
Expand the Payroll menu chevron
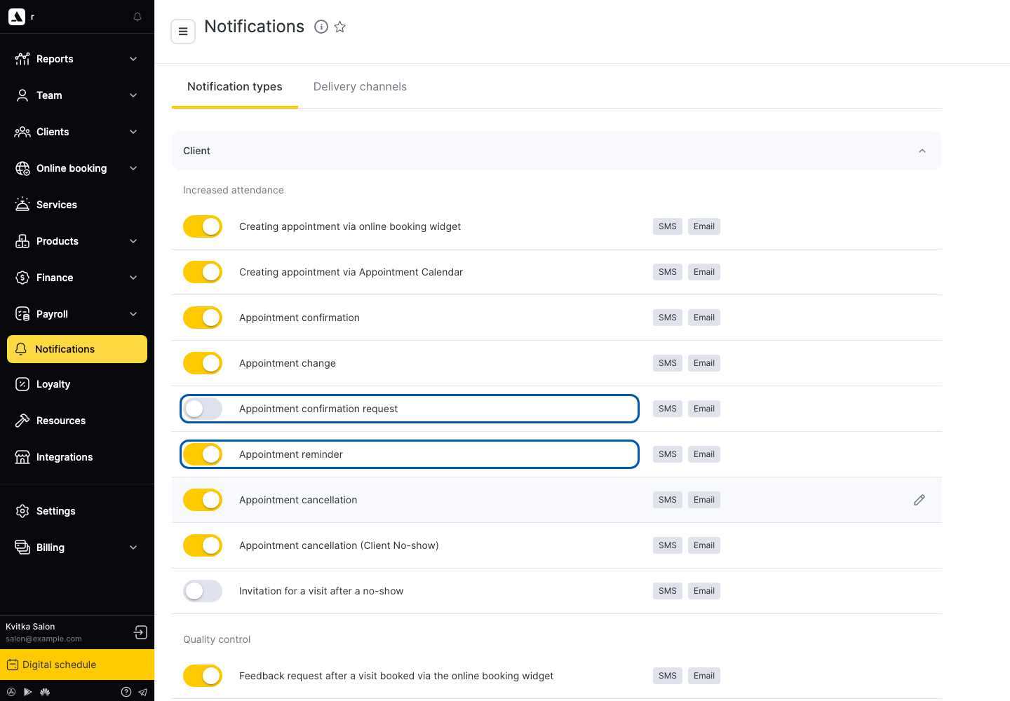[133, 314]
